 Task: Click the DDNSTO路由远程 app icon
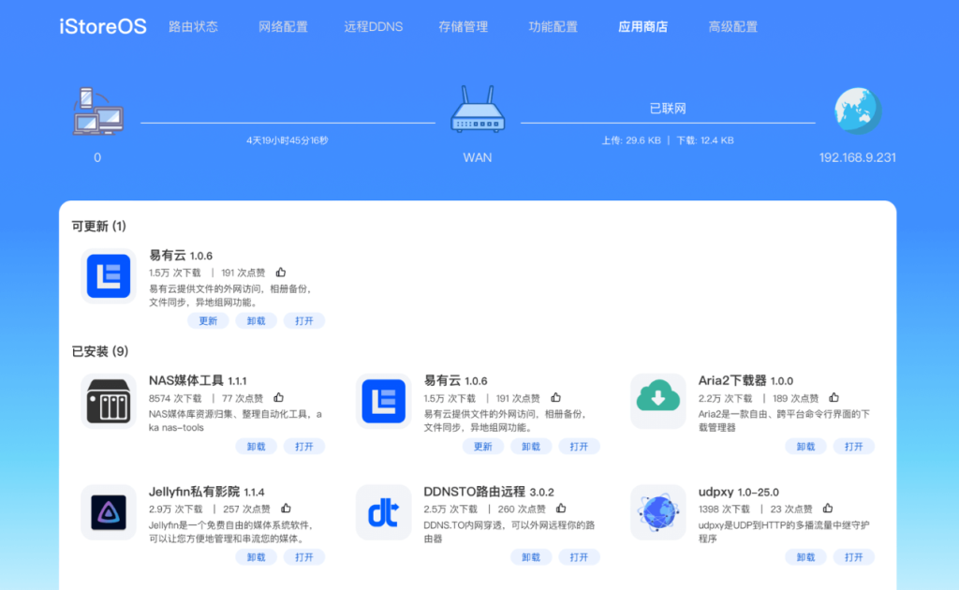coord(383,512)
